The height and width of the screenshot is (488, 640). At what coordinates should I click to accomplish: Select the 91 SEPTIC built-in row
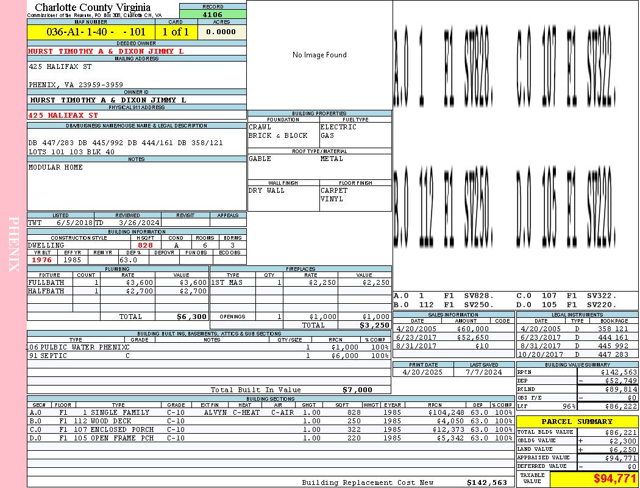coord(209,356)
